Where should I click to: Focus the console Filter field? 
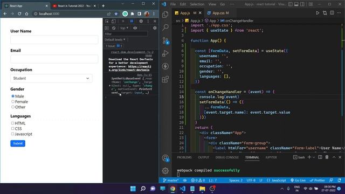(x=126, y=34)
